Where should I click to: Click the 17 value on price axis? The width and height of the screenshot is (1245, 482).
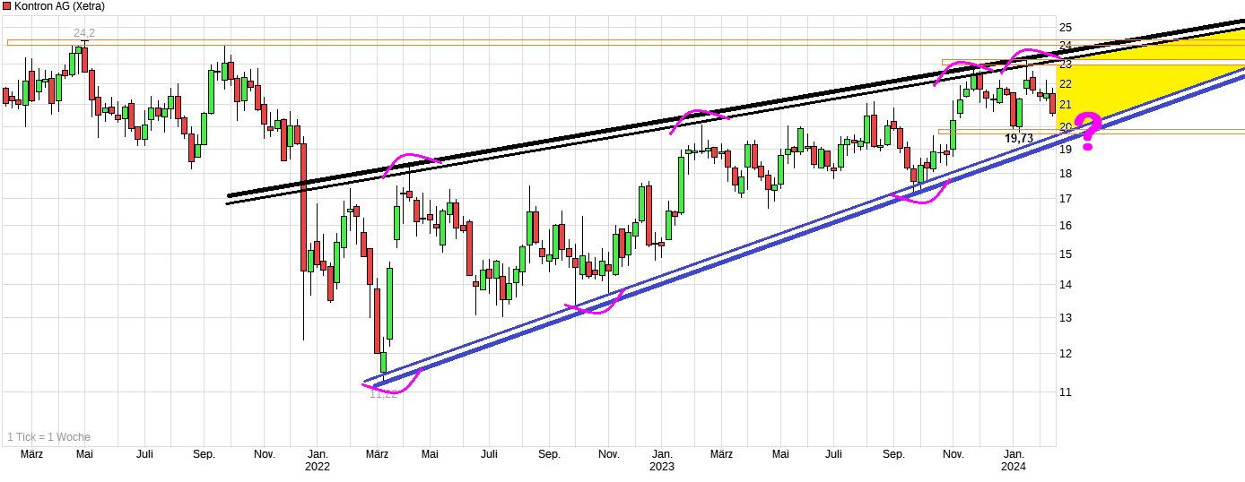(x=1066, y=198)
